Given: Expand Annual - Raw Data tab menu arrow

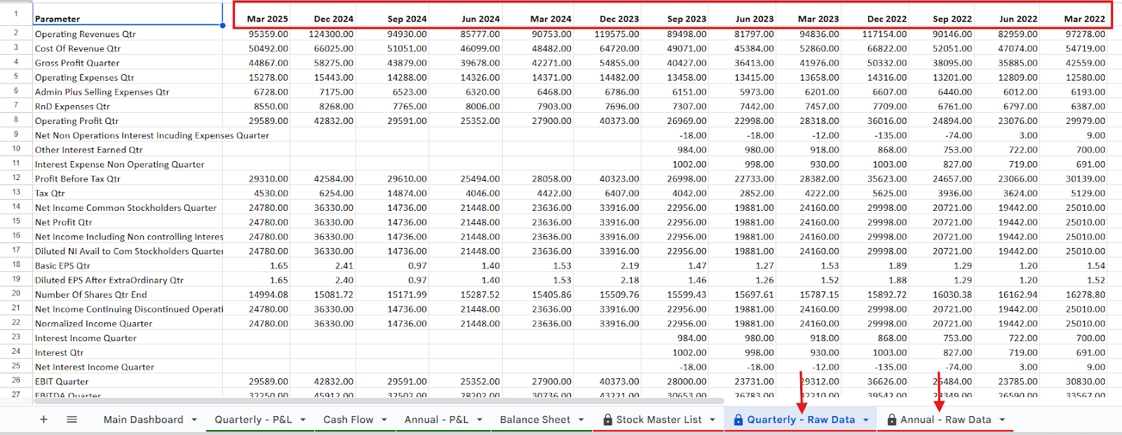Looking at the screenshot, I should (x=1002, y=420).
